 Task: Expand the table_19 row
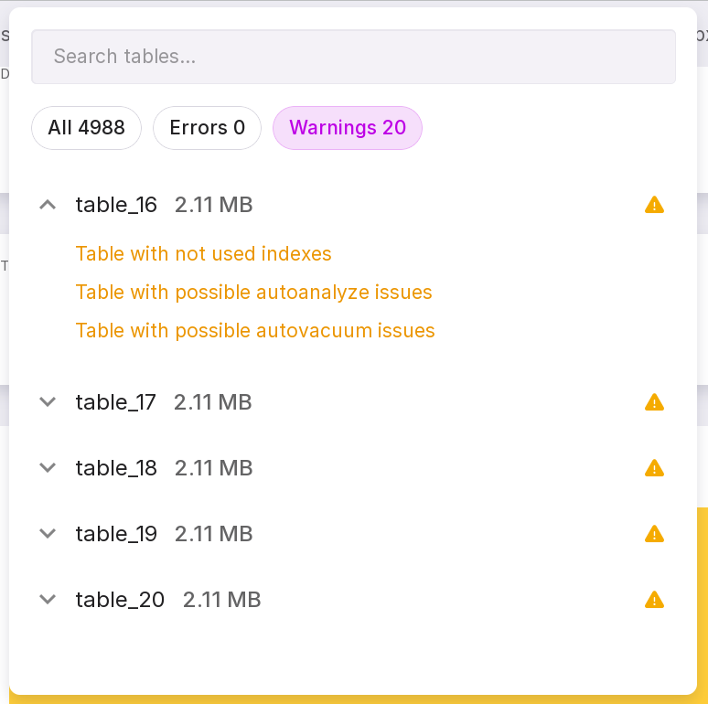pyautogui.click(x=48, y=534)
